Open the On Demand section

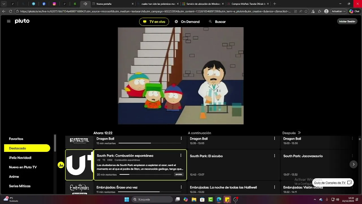tap(187, 22)
